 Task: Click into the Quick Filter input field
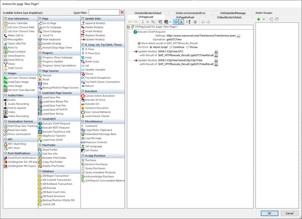coord(104,12)
